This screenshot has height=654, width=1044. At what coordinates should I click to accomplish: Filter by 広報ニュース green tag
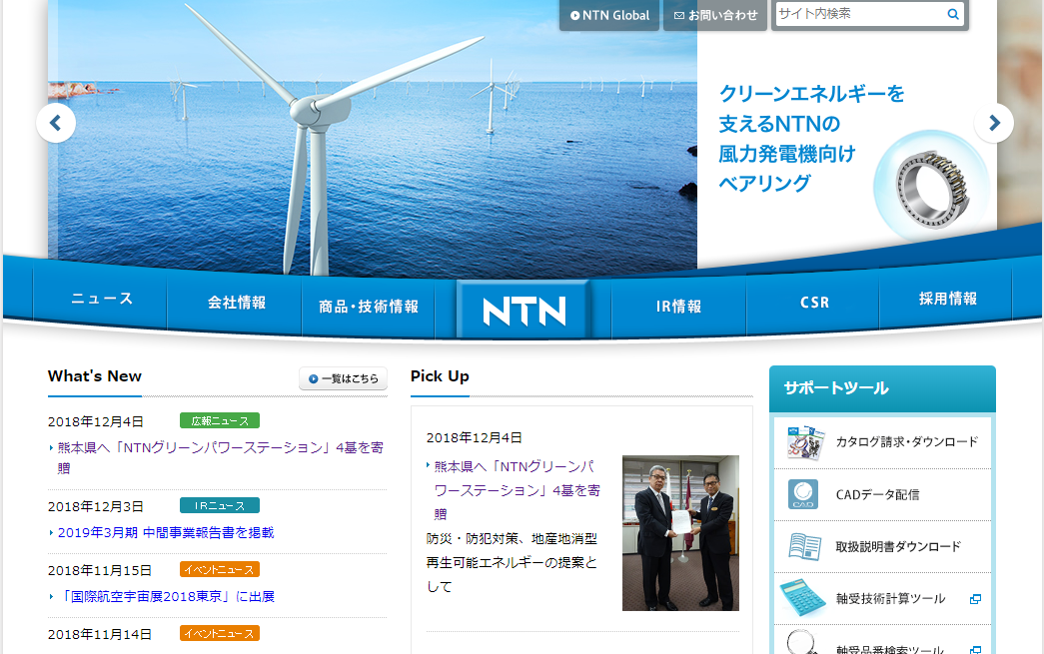[220, 420]
